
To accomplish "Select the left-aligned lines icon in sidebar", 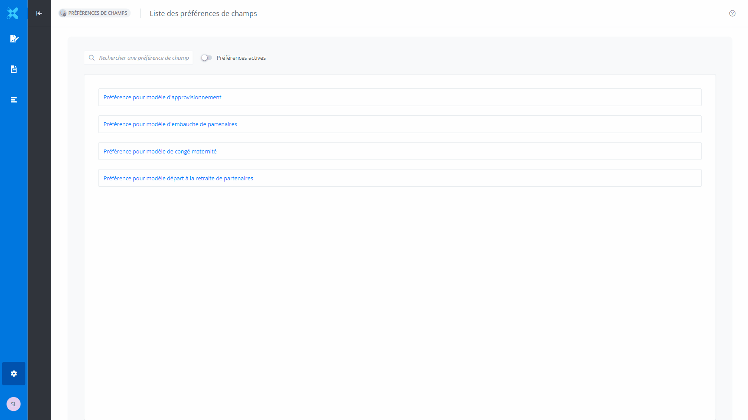I will click(14, 100).
